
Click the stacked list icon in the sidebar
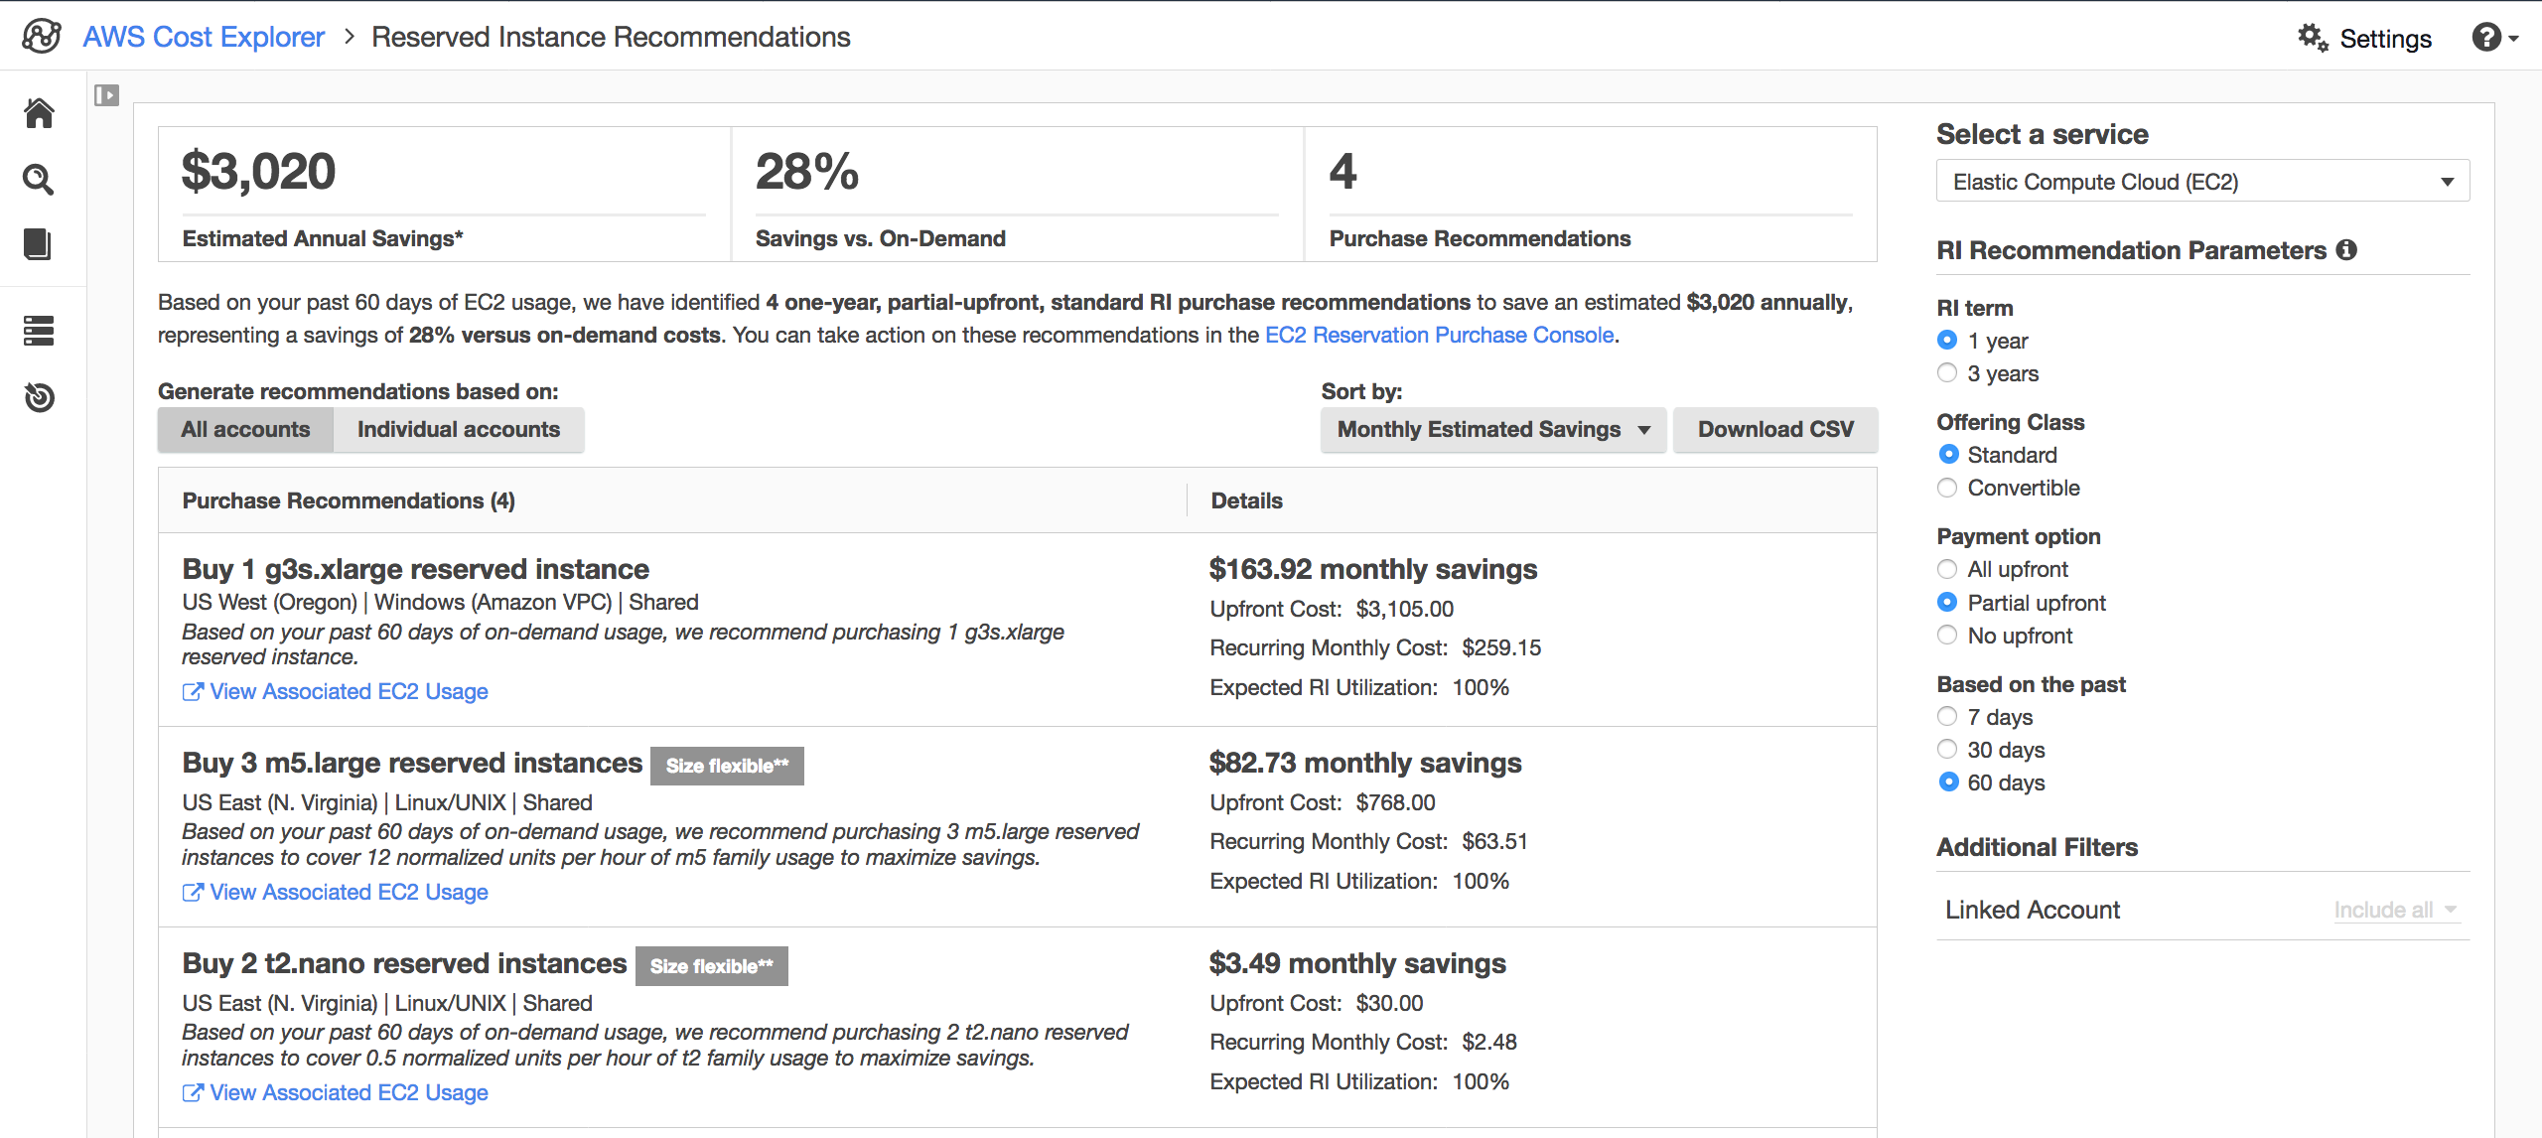[39, 331]
